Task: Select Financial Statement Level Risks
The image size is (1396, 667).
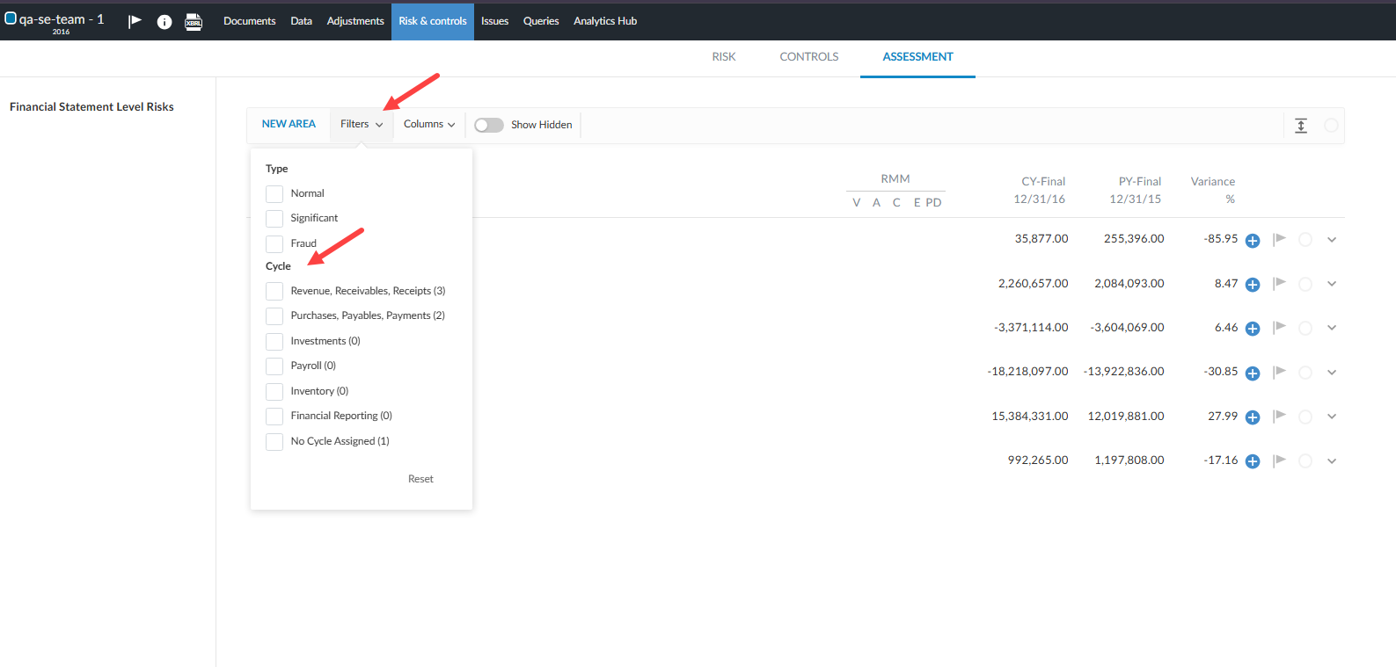Action: [91, 107]
